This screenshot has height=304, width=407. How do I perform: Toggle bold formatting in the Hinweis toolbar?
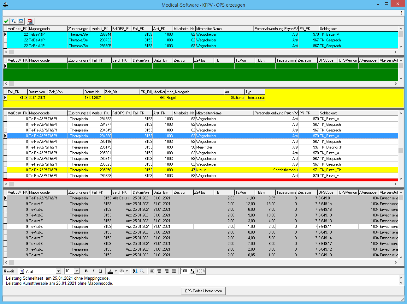click(x=86, y=271)
